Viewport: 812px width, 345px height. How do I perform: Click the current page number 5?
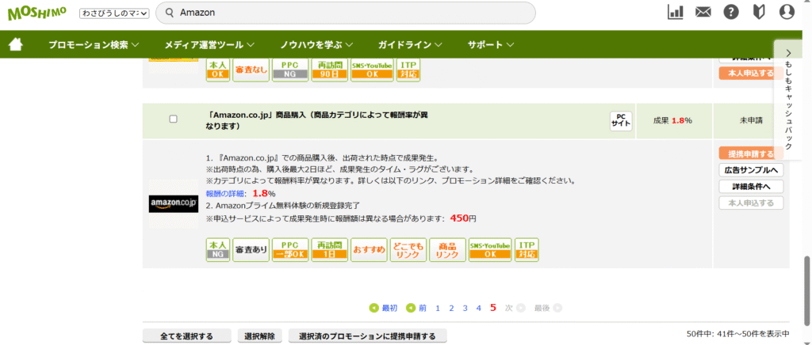point(493,308)
